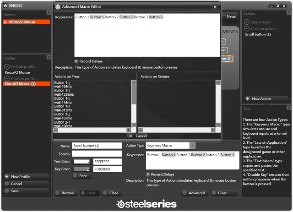Screen dimensions: 293x212
Task: Select the wait-815ms entry in Actions on Press
Action: (x=63, y=110)
